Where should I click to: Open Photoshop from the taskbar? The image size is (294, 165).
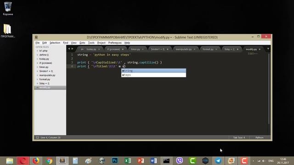click(115, 161)
